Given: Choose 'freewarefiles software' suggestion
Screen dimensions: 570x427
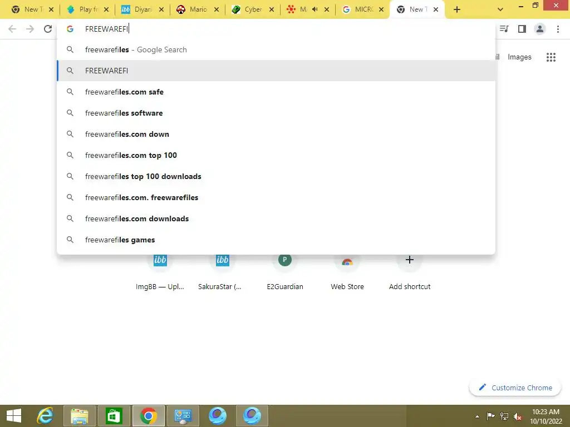Looking at the screenshot, I should tap(276, 113).
